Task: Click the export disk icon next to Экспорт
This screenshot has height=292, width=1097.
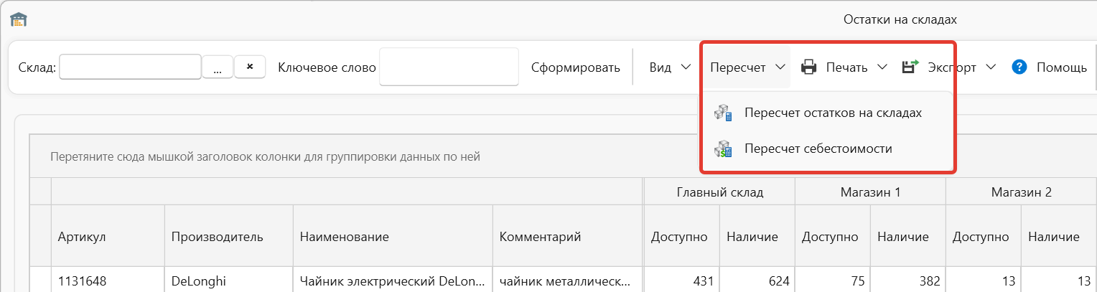Action: pyautogui.click(x=910, y=67)
